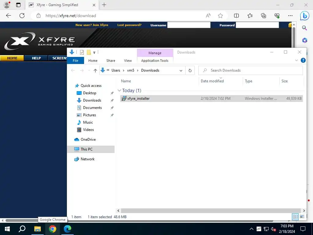
Task: Open the notification center icon
Action: pyautogui.click(x=303, y=229)
